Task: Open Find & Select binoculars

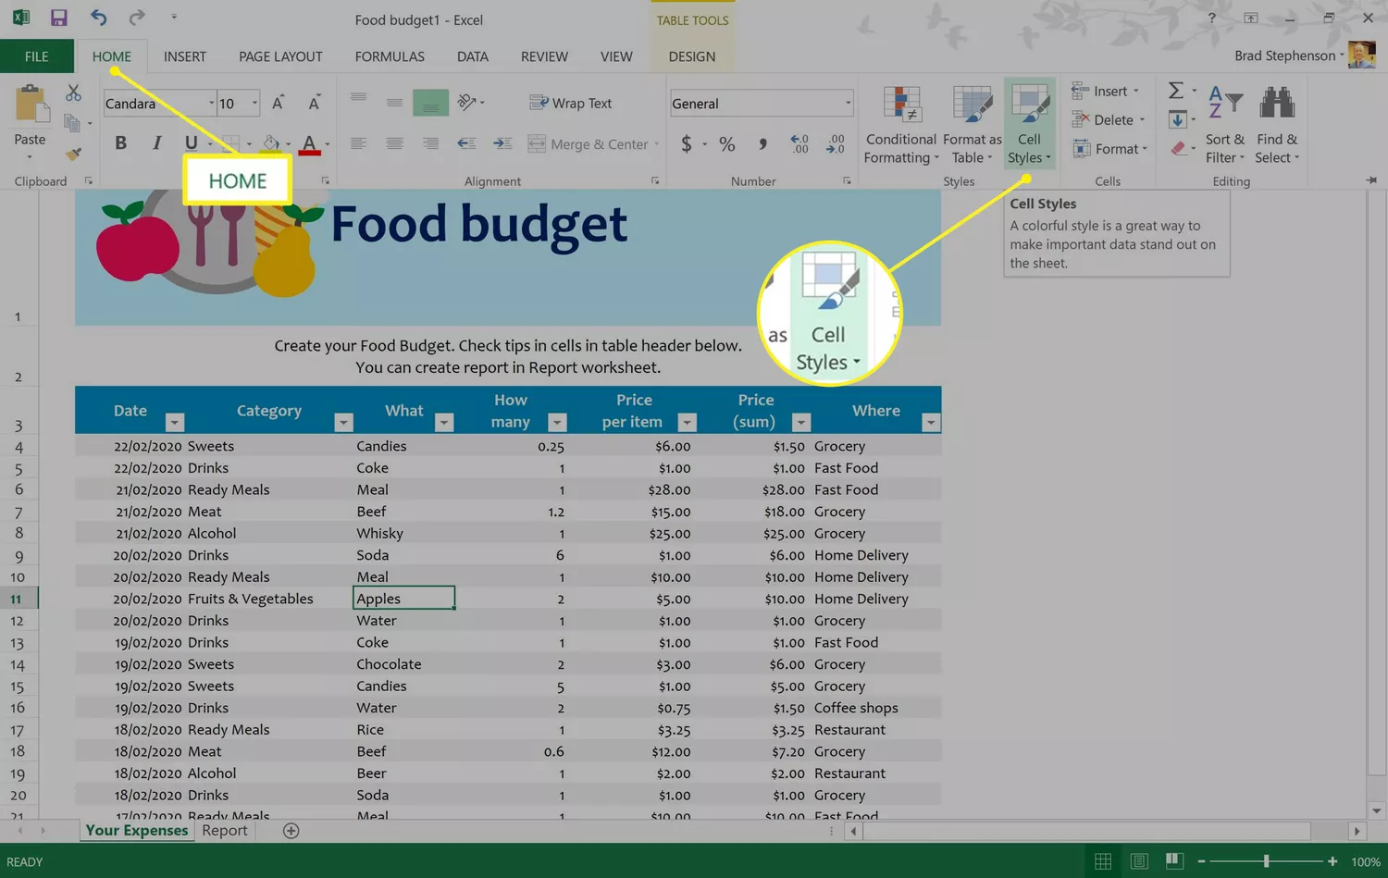Action: point(1277,125)
